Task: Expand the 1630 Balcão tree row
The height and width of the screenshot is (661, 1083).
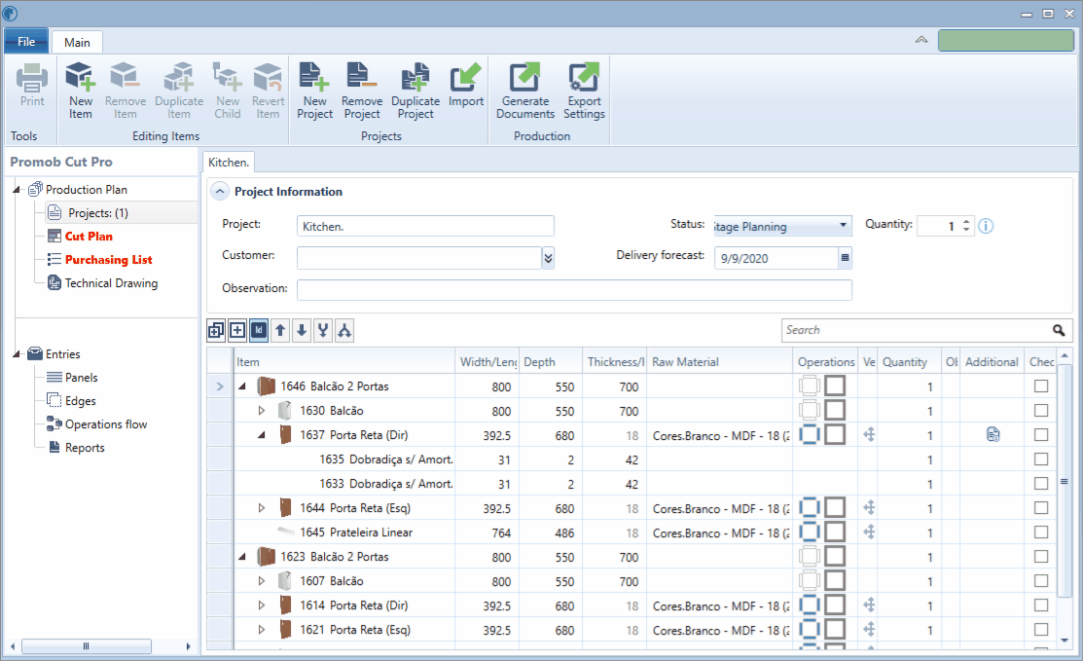Action: [x=261, y=411]
